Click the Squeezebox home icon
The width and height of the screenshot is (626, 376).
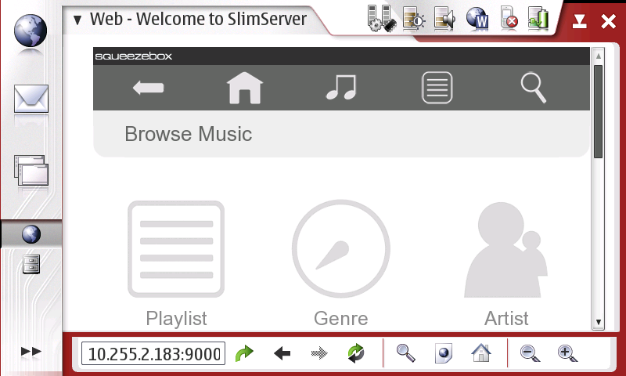point(244,88)
